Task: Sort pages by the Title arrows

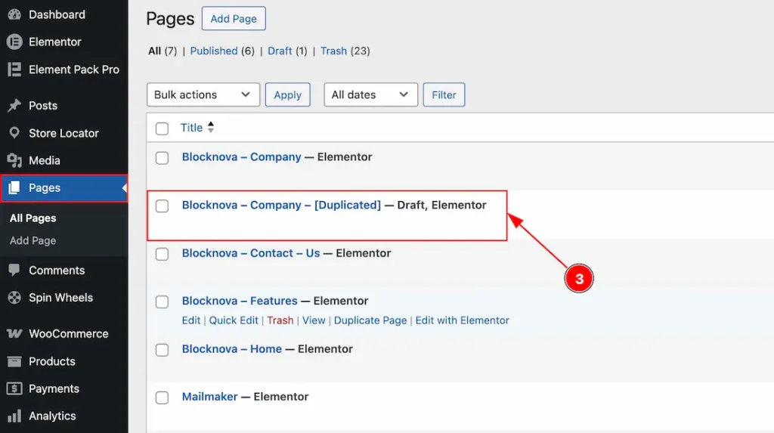Action: [x=211, y=128]
